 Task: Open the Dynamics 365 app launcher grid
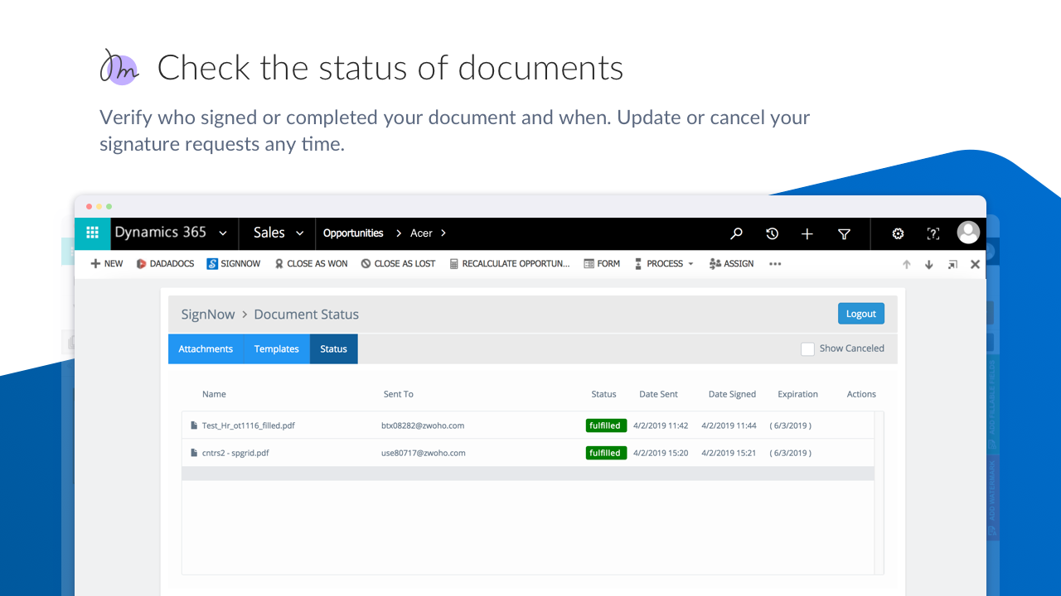click(92, 233)
